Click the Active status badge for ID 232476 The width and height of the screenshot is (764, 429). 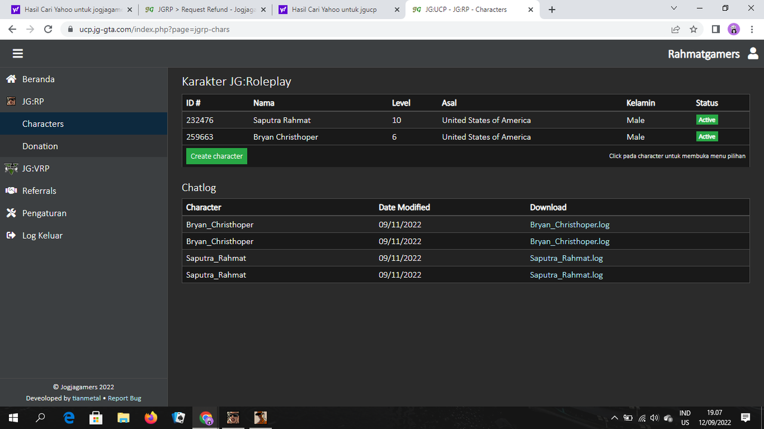pos(707,120)
